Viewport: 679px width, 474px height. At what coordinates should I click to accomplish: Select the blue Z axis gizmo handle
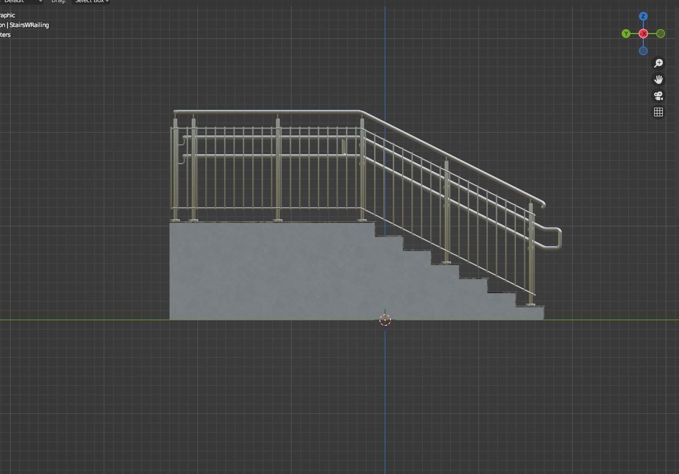pyautogui.click(x=643, y=16)
